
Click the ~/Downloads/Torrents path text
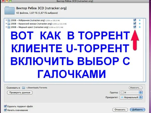pyautogui.click(x=36, y=88)
